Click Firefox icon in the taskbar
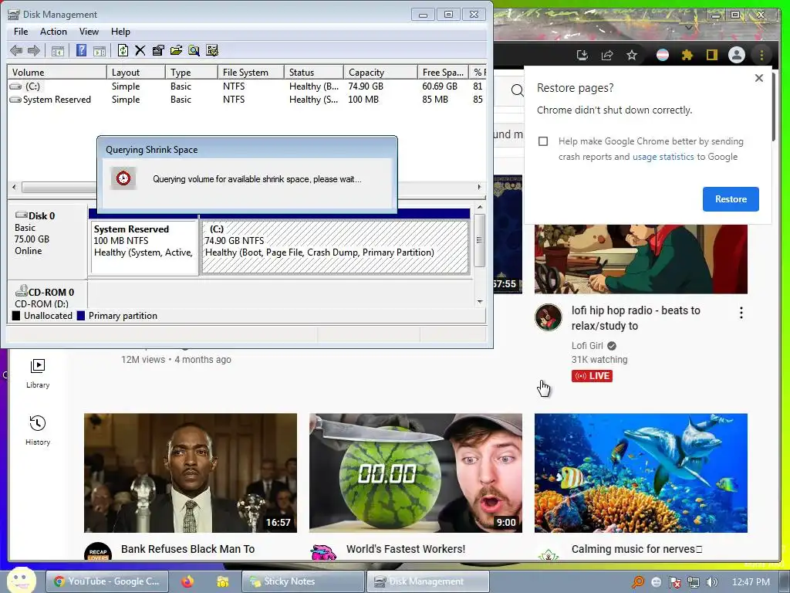This screenshot has height=593, width=790. pyautogui.click(x=187, y=581)
